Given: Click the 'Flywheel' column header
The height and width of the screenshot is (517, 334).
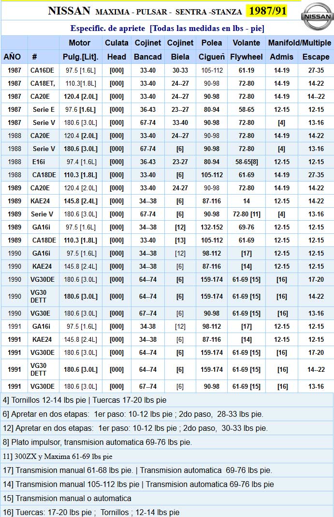Looking at the screenshot, I should click(x=247, y=57).
